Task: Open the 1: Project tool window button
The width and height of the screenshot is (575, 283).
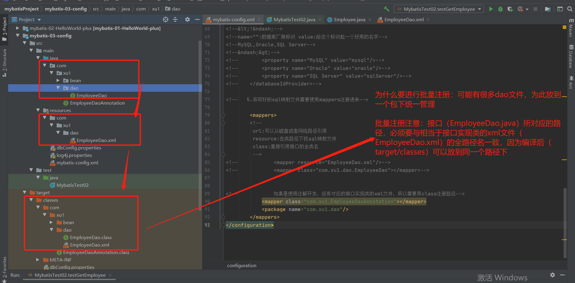Action: [4, 29]
